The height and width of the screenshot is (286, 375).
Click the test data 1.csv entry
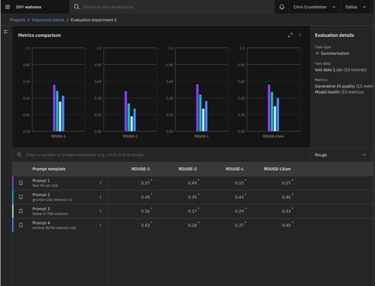coord(341,70)
